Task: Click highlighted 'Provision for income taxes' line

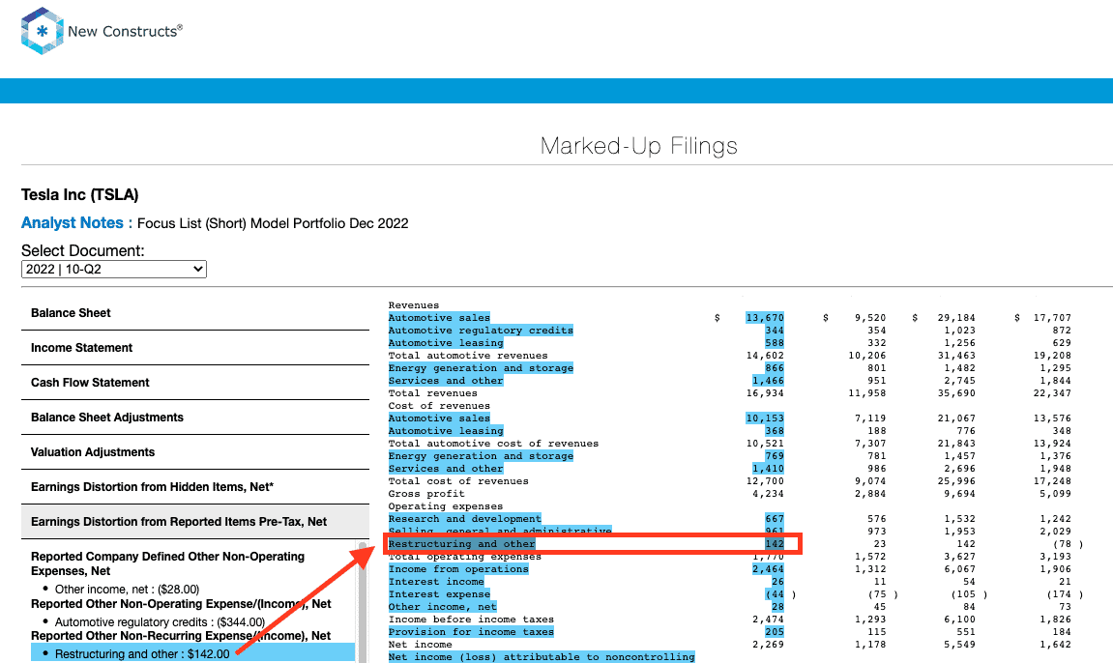Action: coord(471,632)
